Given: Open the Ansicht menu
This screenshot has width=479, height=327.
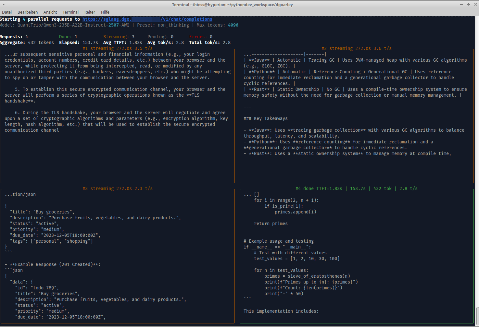Looking at the screenshot, I should pyautogui.click(x=50, y=12).
